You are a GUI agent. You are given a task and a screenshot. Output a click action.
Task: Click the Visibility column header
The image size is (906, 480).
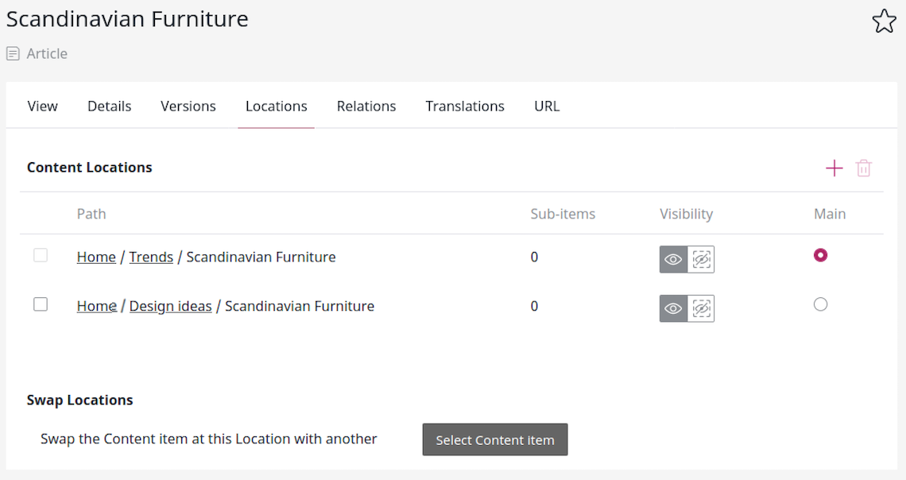tap(686, 215)
